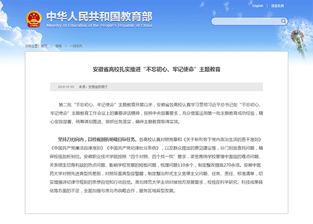Click the text 确保主题教育取得实效

coord(156,122)
